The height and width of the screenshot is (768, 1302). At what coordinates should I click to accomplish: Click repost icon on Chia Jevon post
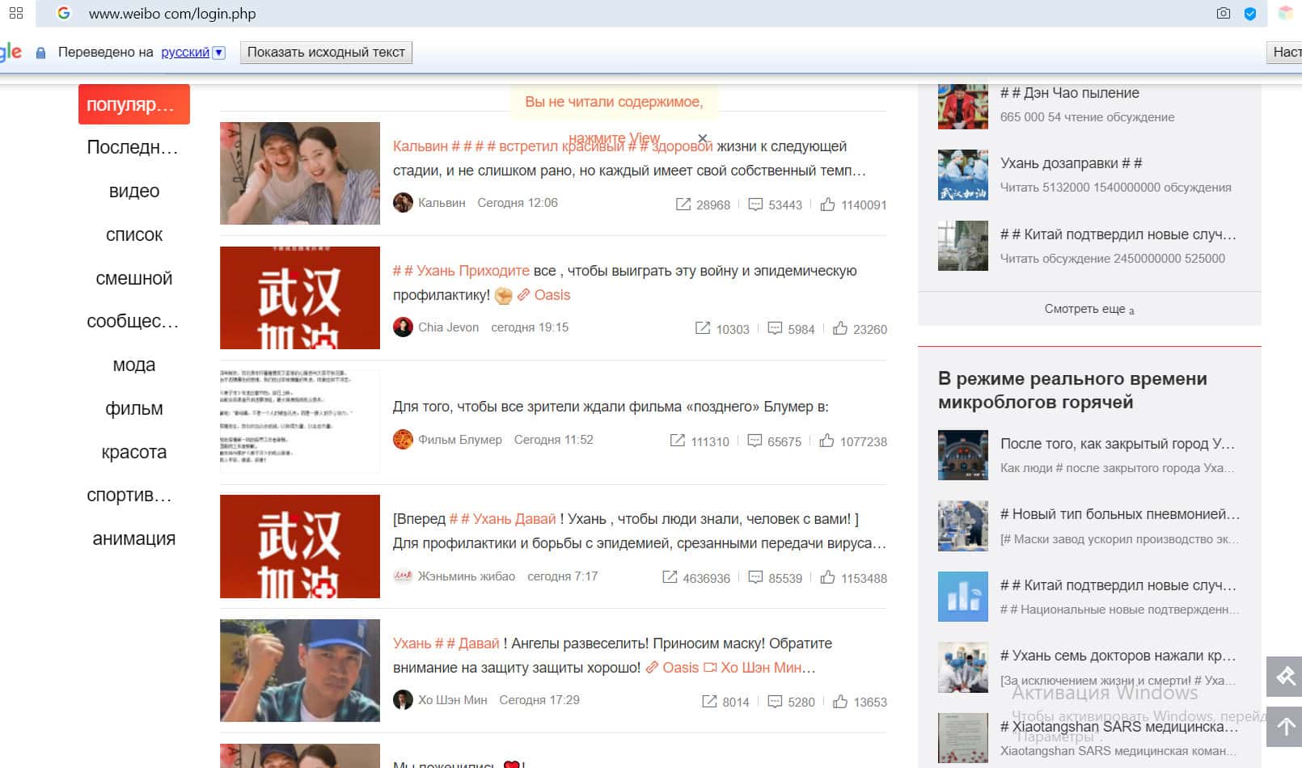pos(703,328)
